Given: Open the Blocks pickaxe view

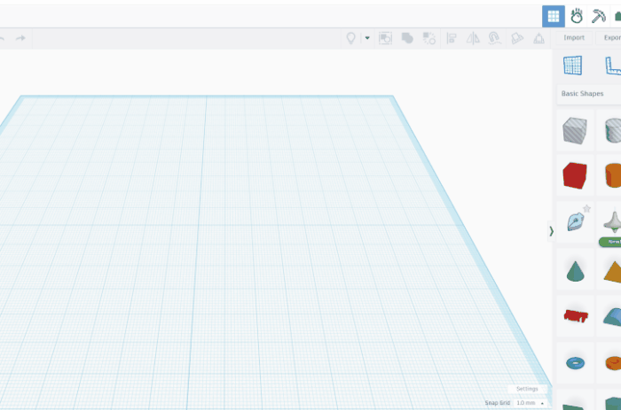Looking at the screenshot, I should point(598,16).
